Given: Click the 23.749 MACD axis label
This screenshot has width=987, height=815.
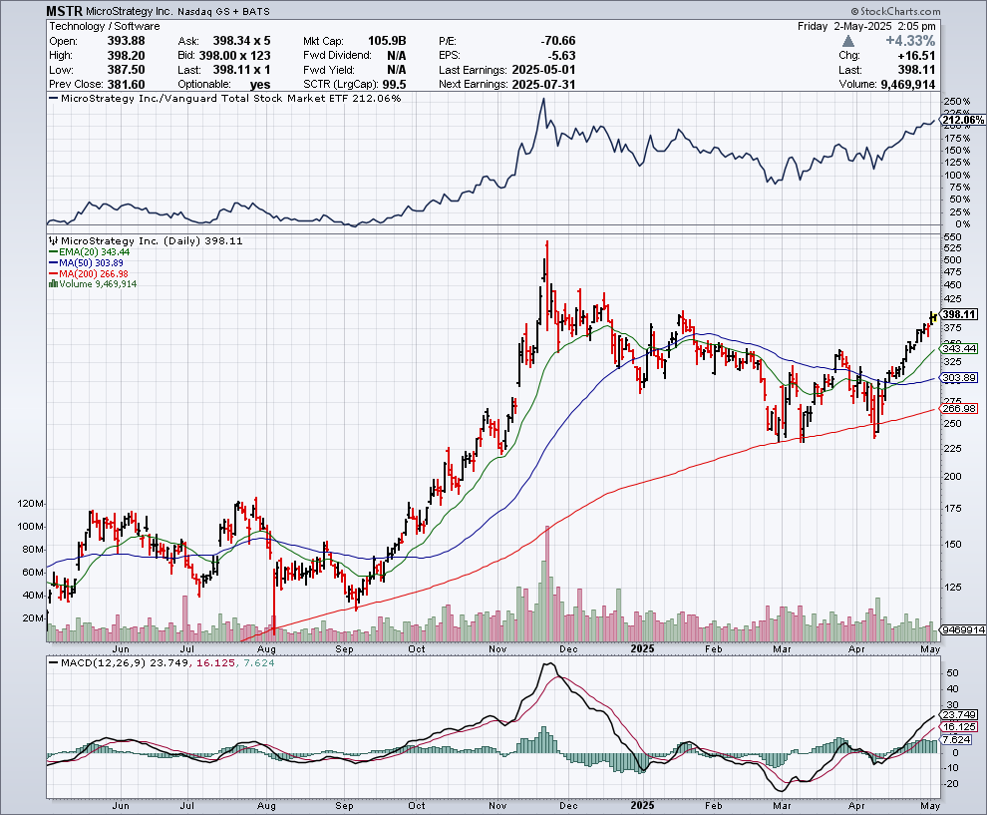Looking at the screenshot, I should (x=959, y=714).
